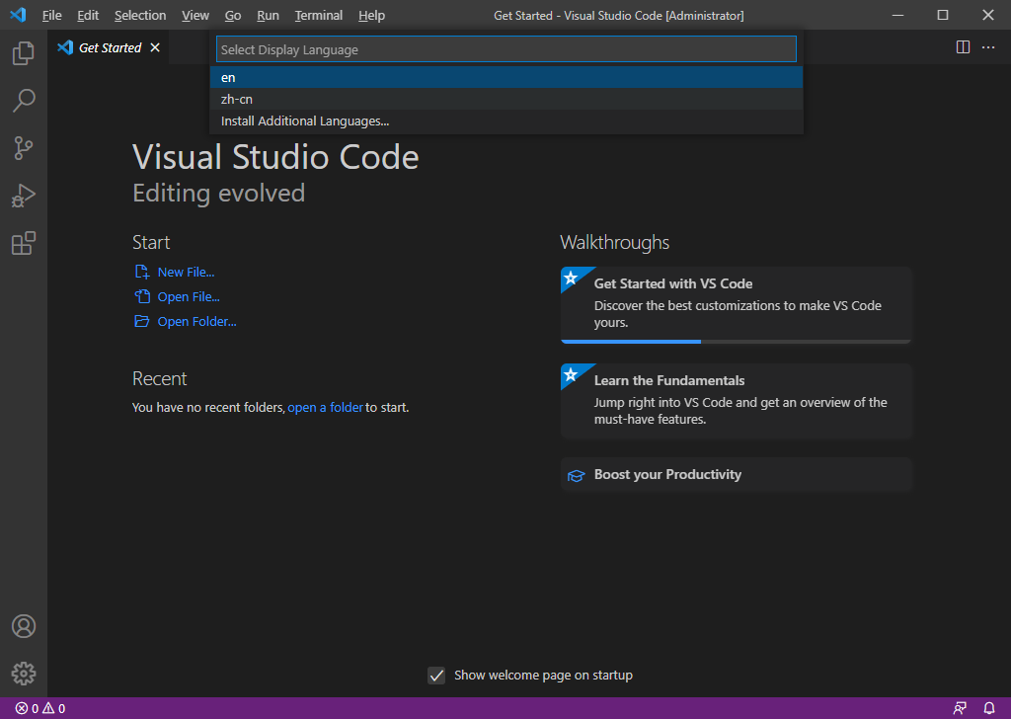The height and width of the screenshot is (719, 1011).
Task: Open the notifications bell icon
Action: [x=989, y=708]
